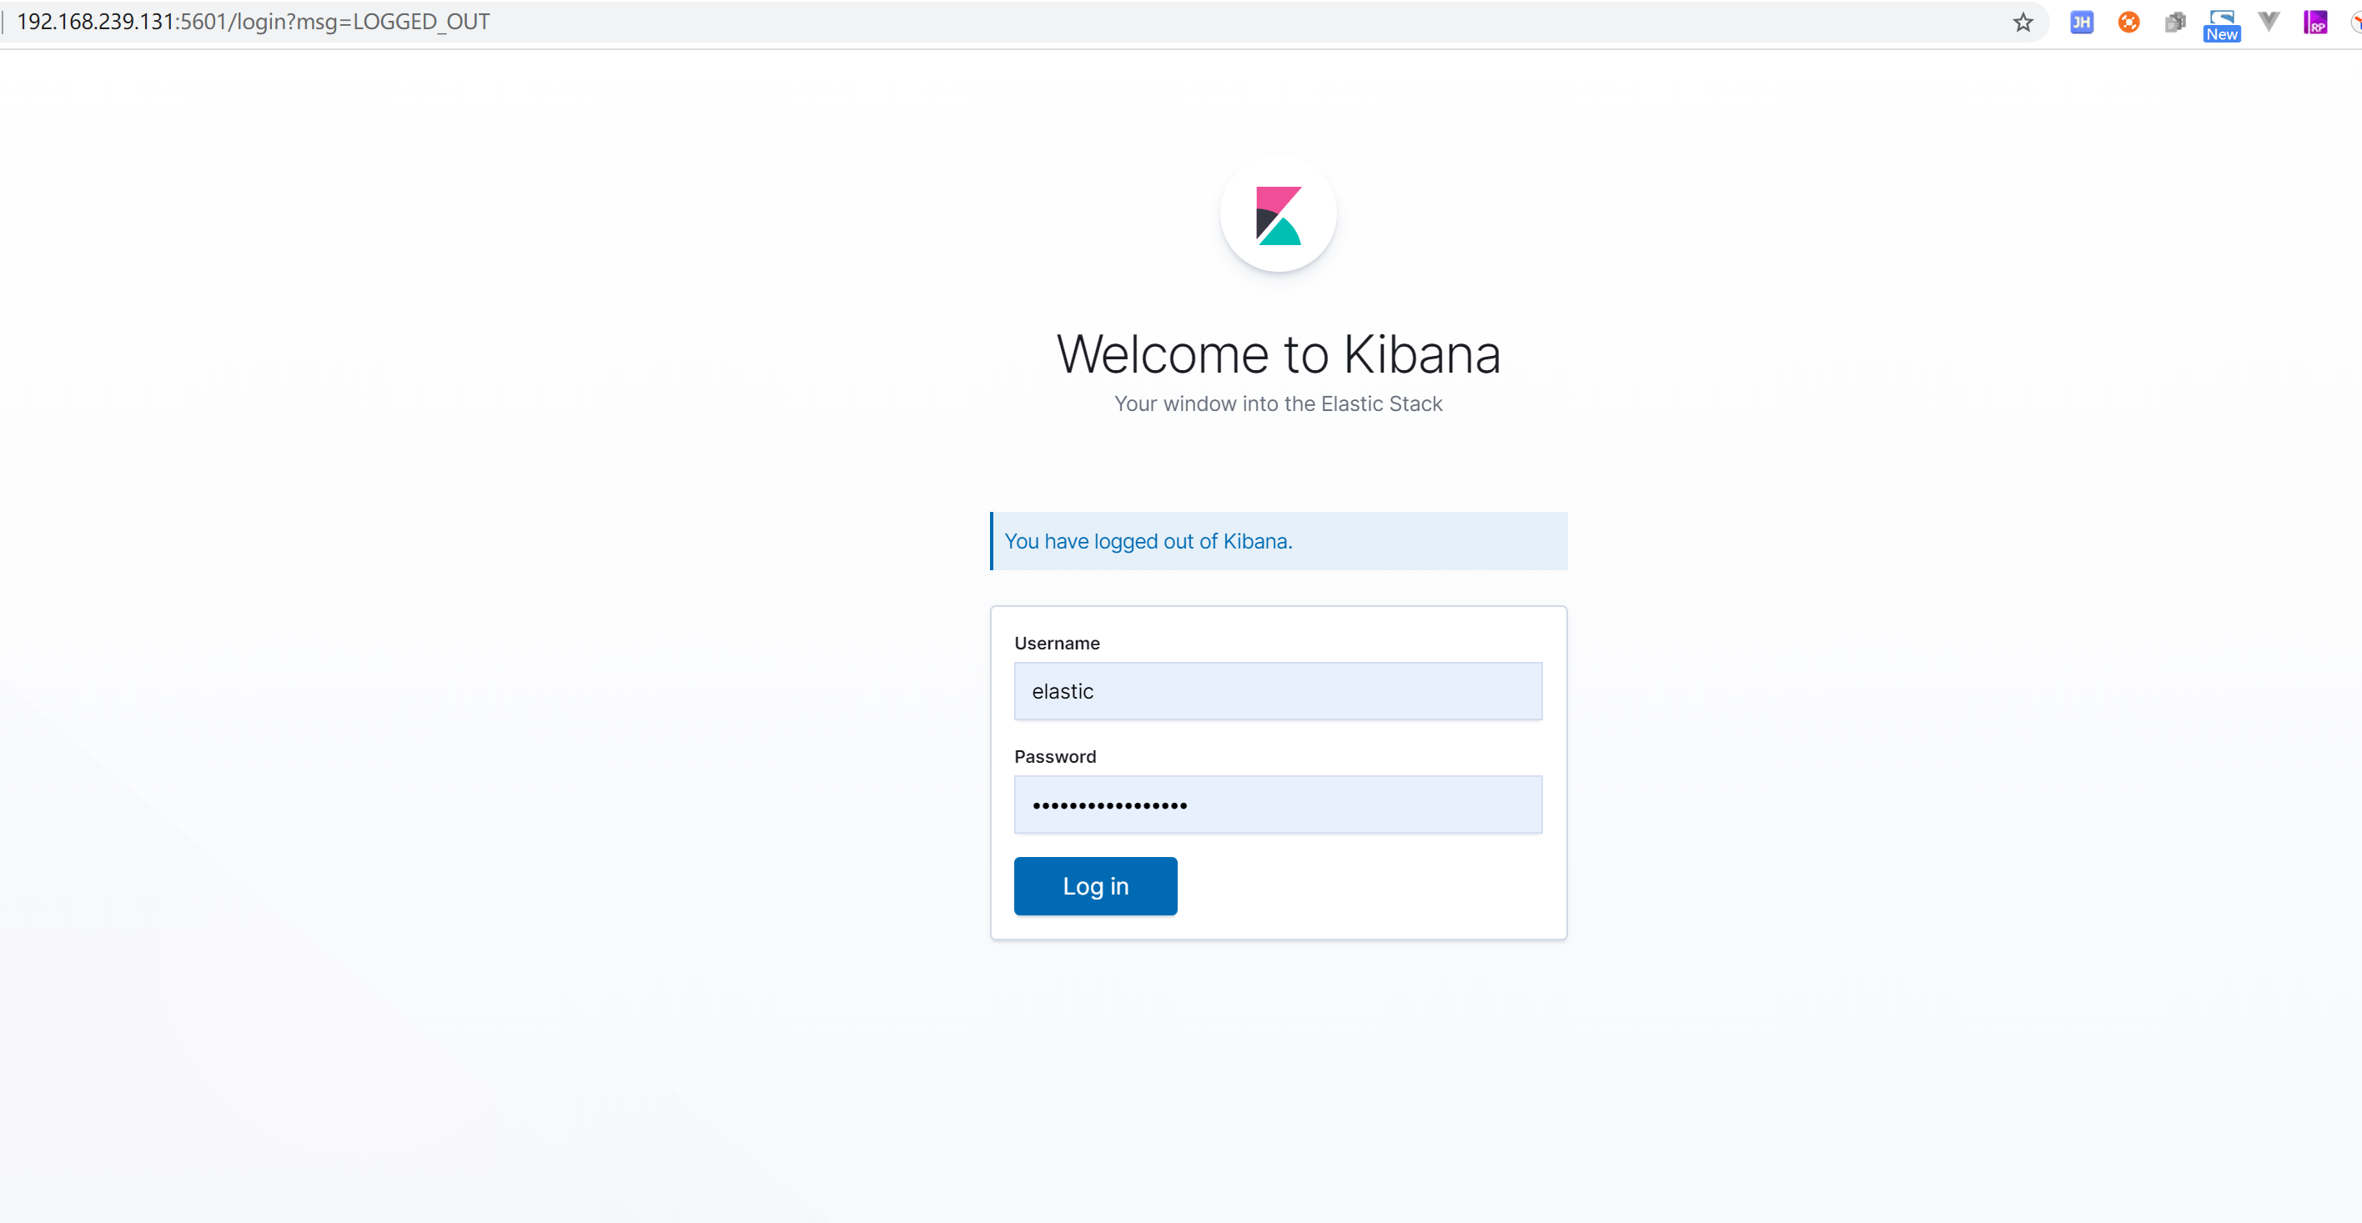2362x1223 pixels.
Task: Click the browser address bar URL
Action: [x=253, y=22]
